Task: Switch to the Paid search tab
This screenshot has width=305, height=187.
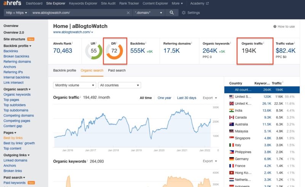Action: (117, 70)
